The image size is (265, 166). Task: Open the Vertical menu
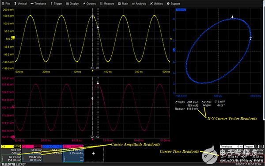tap(20, 4)
